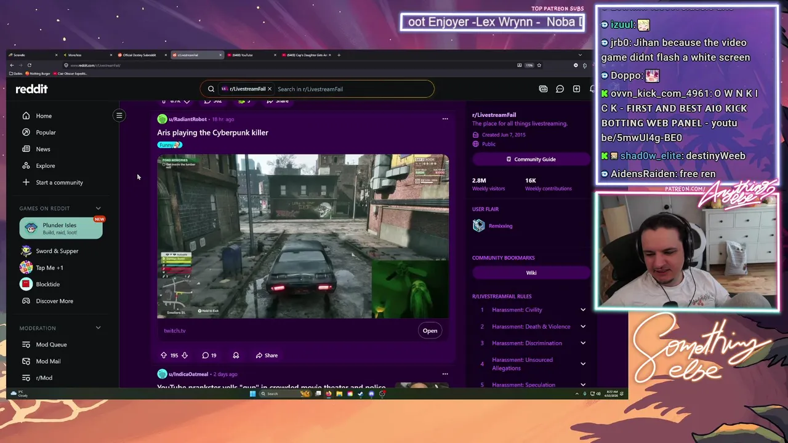
Task: Open Windows Start menu
Action: 252,394
